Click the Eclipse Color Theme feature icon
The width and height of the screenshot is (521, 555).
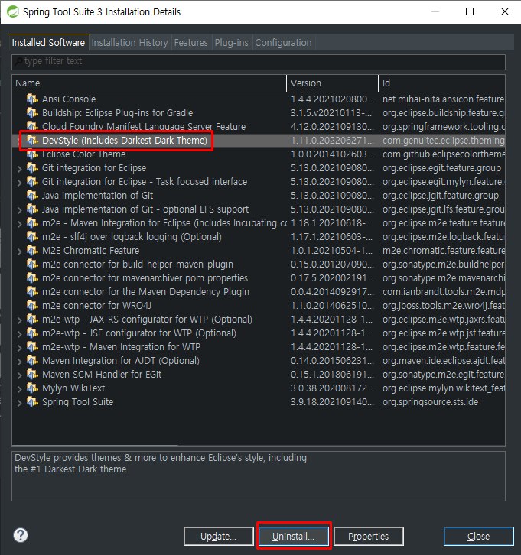[x=32, y=154]
